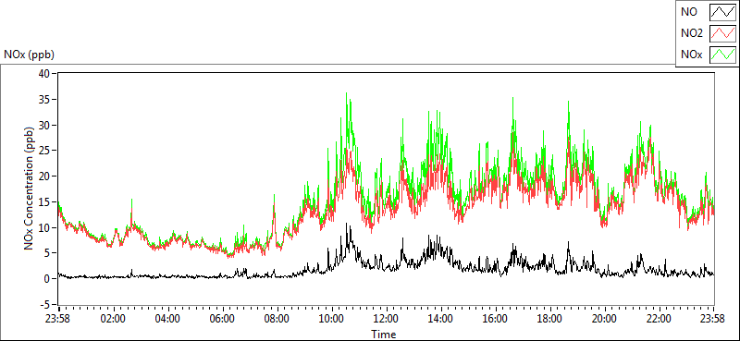Click the 06:00 x-axis tick label
This screenshot has height=341, width=740.
pos(222,319)
